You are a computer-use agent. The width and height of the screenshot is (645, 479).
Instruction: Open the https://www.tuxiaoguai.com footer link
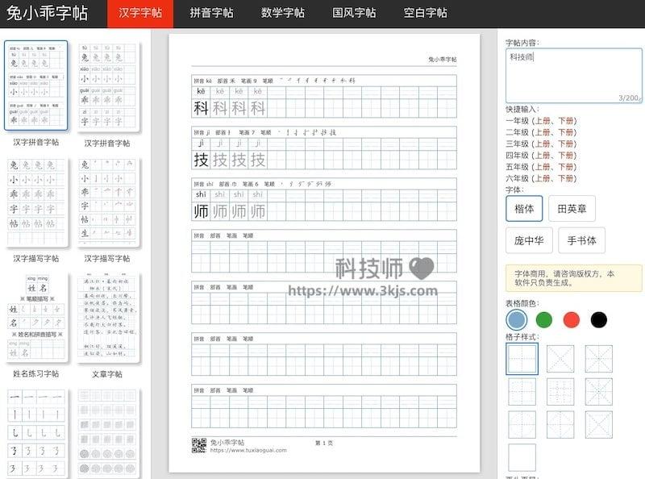[248, 450]
